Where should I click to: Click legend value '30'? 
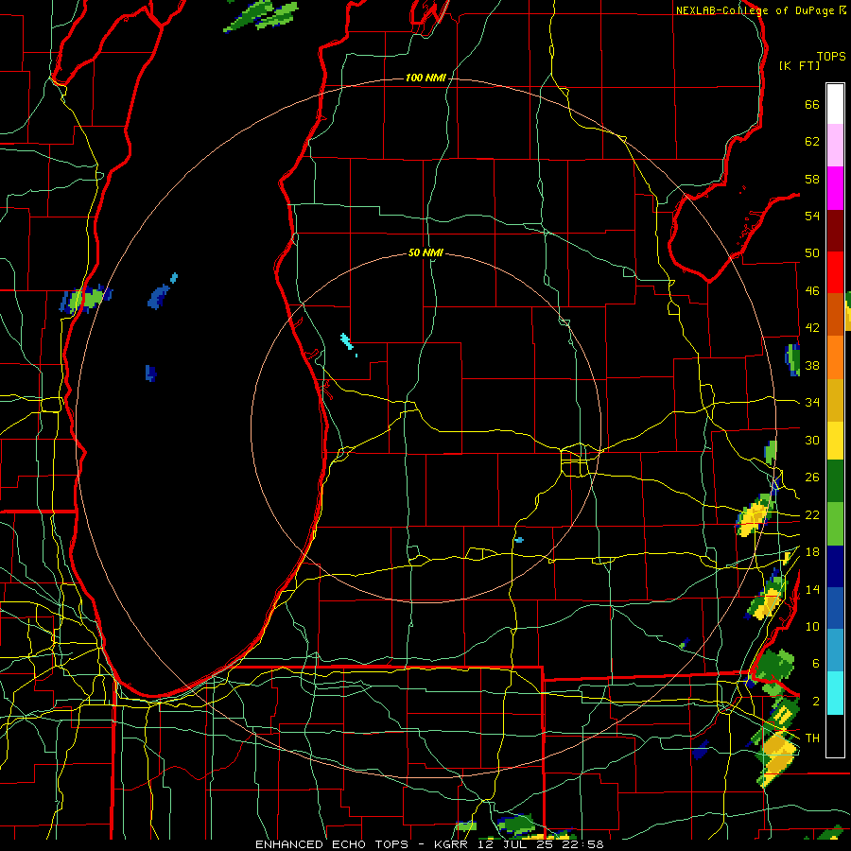tap(812, 440)
